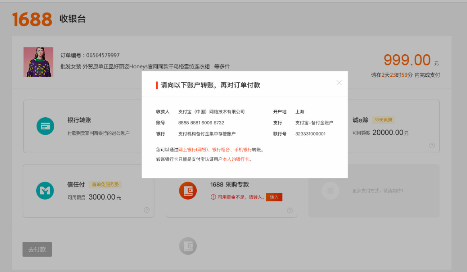
Task: Click the 开户地 value 上海
Action: 300,112
